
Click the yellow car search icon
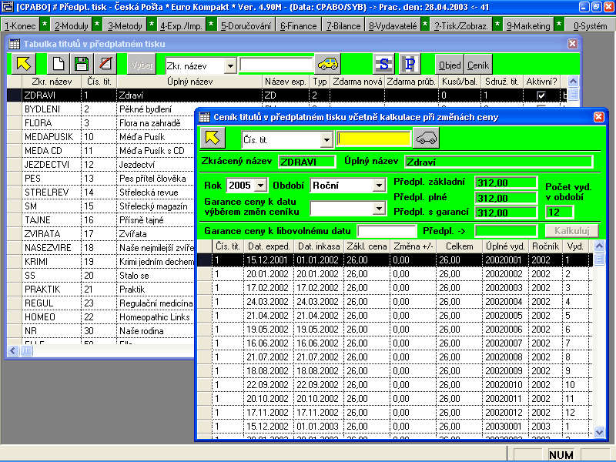click(x=329, y=64)
